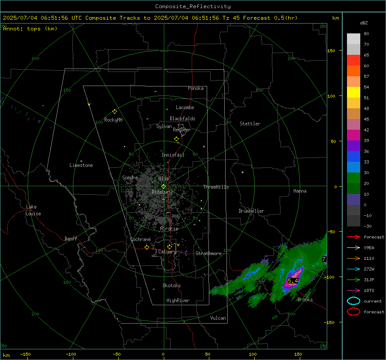
Task: Click the yellow diamond marker above Calgary
Action: point(169,247)
